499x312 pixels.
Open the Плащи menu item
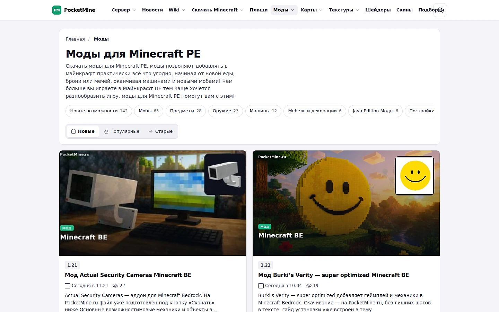[x=259, y=10]
